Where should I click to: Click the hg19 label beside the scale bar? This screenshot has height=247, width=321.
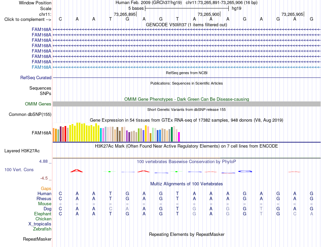coord(237,8)
